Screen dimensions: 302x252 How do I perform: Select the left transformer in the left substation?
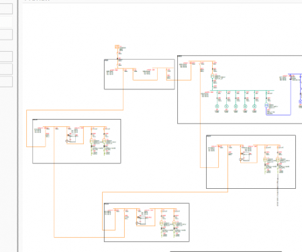(x=92, y=141)
